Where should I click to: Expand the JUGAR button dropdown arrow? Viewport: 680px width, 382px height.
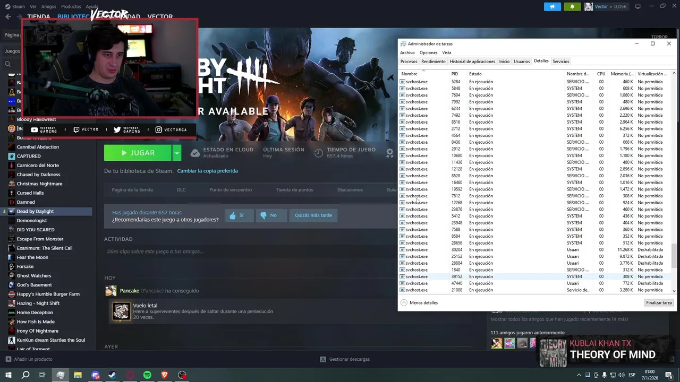point(177,153)
